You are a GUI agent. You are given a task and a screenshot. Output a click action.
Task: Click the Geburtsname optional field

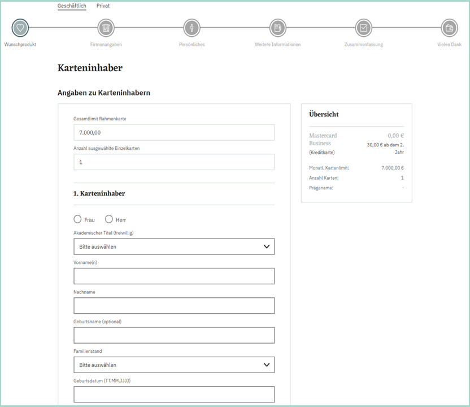coord(173,335)
